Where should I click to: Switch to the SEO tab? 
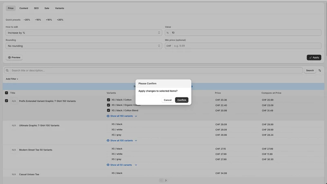click(36, 8)
